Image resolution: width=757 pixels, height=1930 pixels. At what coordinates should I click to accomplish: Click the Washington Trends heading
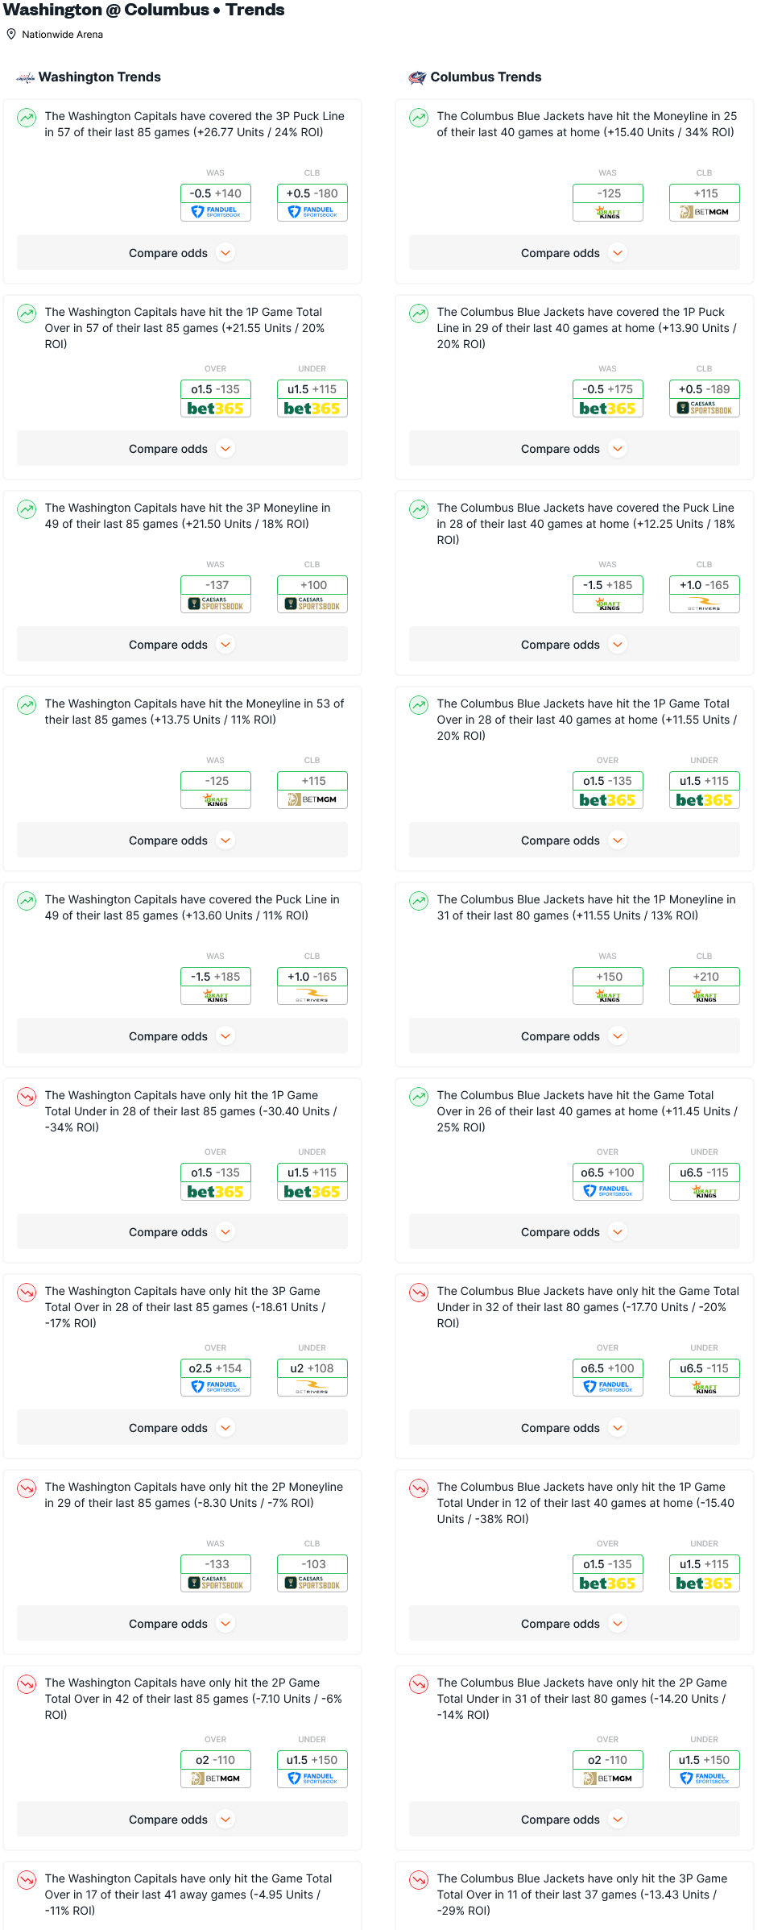100,77
